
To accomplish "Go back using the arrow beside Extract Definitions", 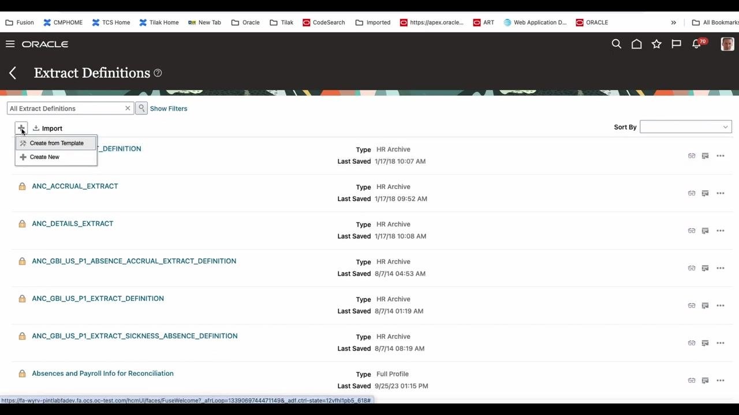I will (x=13, y=73).
